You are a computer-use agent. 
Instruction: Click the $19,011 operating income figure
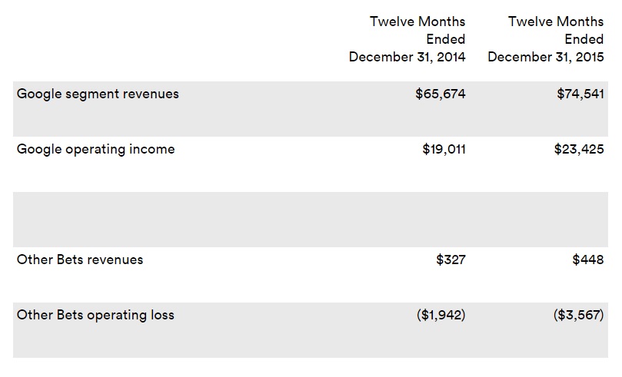tap(444, 150)
